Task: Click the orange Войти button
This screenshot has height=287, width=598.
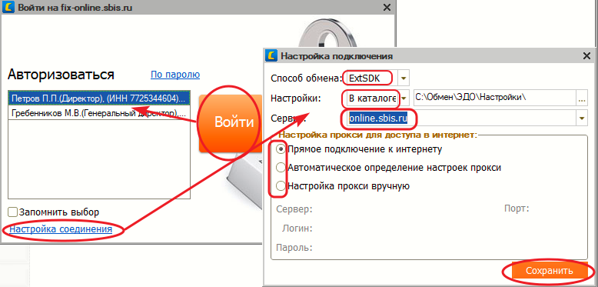Action: pyautogui.click(x=231, y=124)
